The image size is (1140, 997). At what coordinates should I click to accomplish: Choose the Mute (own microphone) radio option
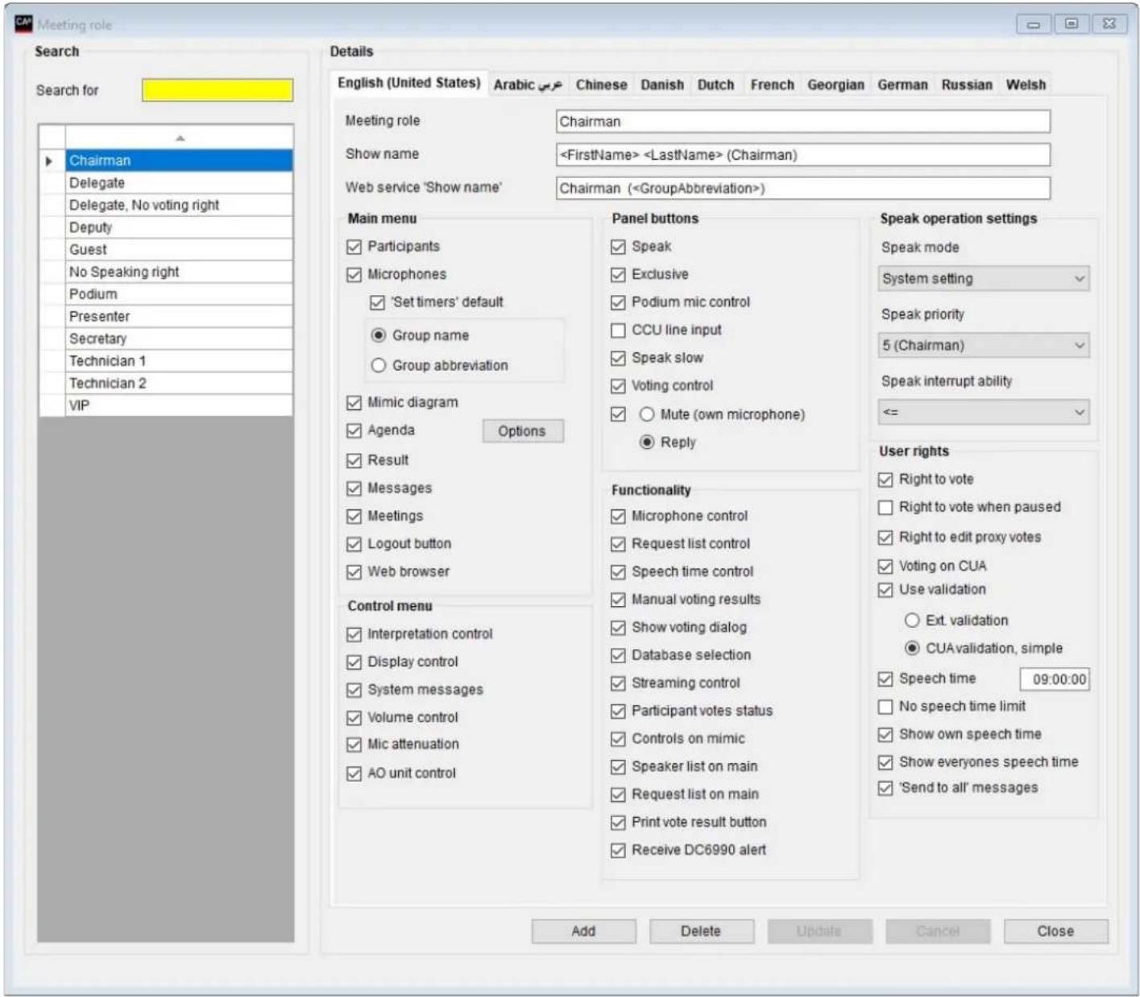click(647, 414)
